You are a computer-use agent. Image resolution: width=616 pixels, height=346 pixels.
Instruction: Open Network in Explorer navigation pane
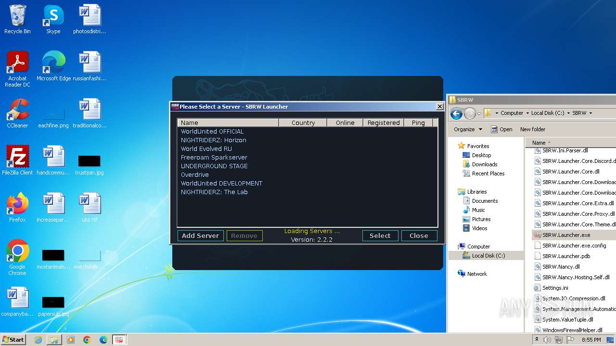coord(472,274)
